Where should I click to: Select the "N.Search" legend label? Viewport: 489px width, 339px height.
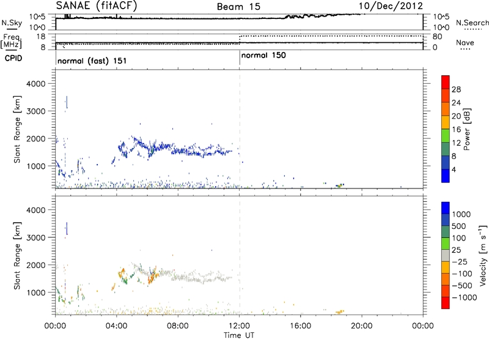tap(472, 23)
